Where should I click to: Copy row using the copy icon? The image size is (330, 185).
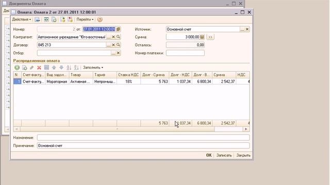tap(24, 67)
